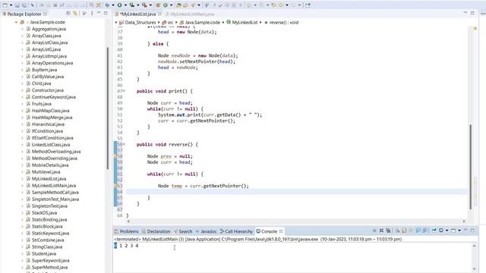
Task: Click the Package Explorer vertical scrollbar thumb
Action: pyautogui.click(x=108, y=108)
